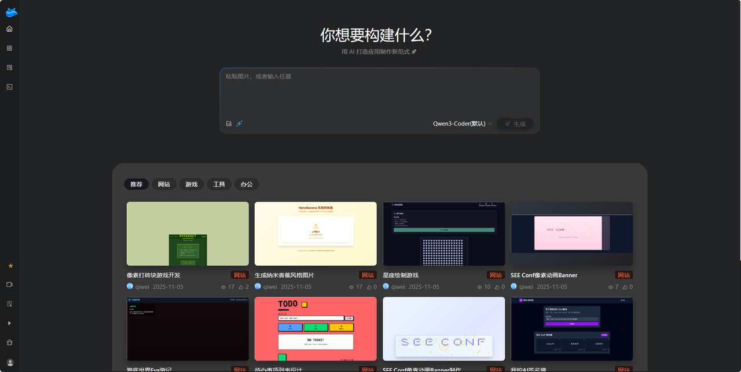Click the gold star icon in sidebar
Image resolution: width=741 pixels, height=372 pixels.
click(10, 266)
